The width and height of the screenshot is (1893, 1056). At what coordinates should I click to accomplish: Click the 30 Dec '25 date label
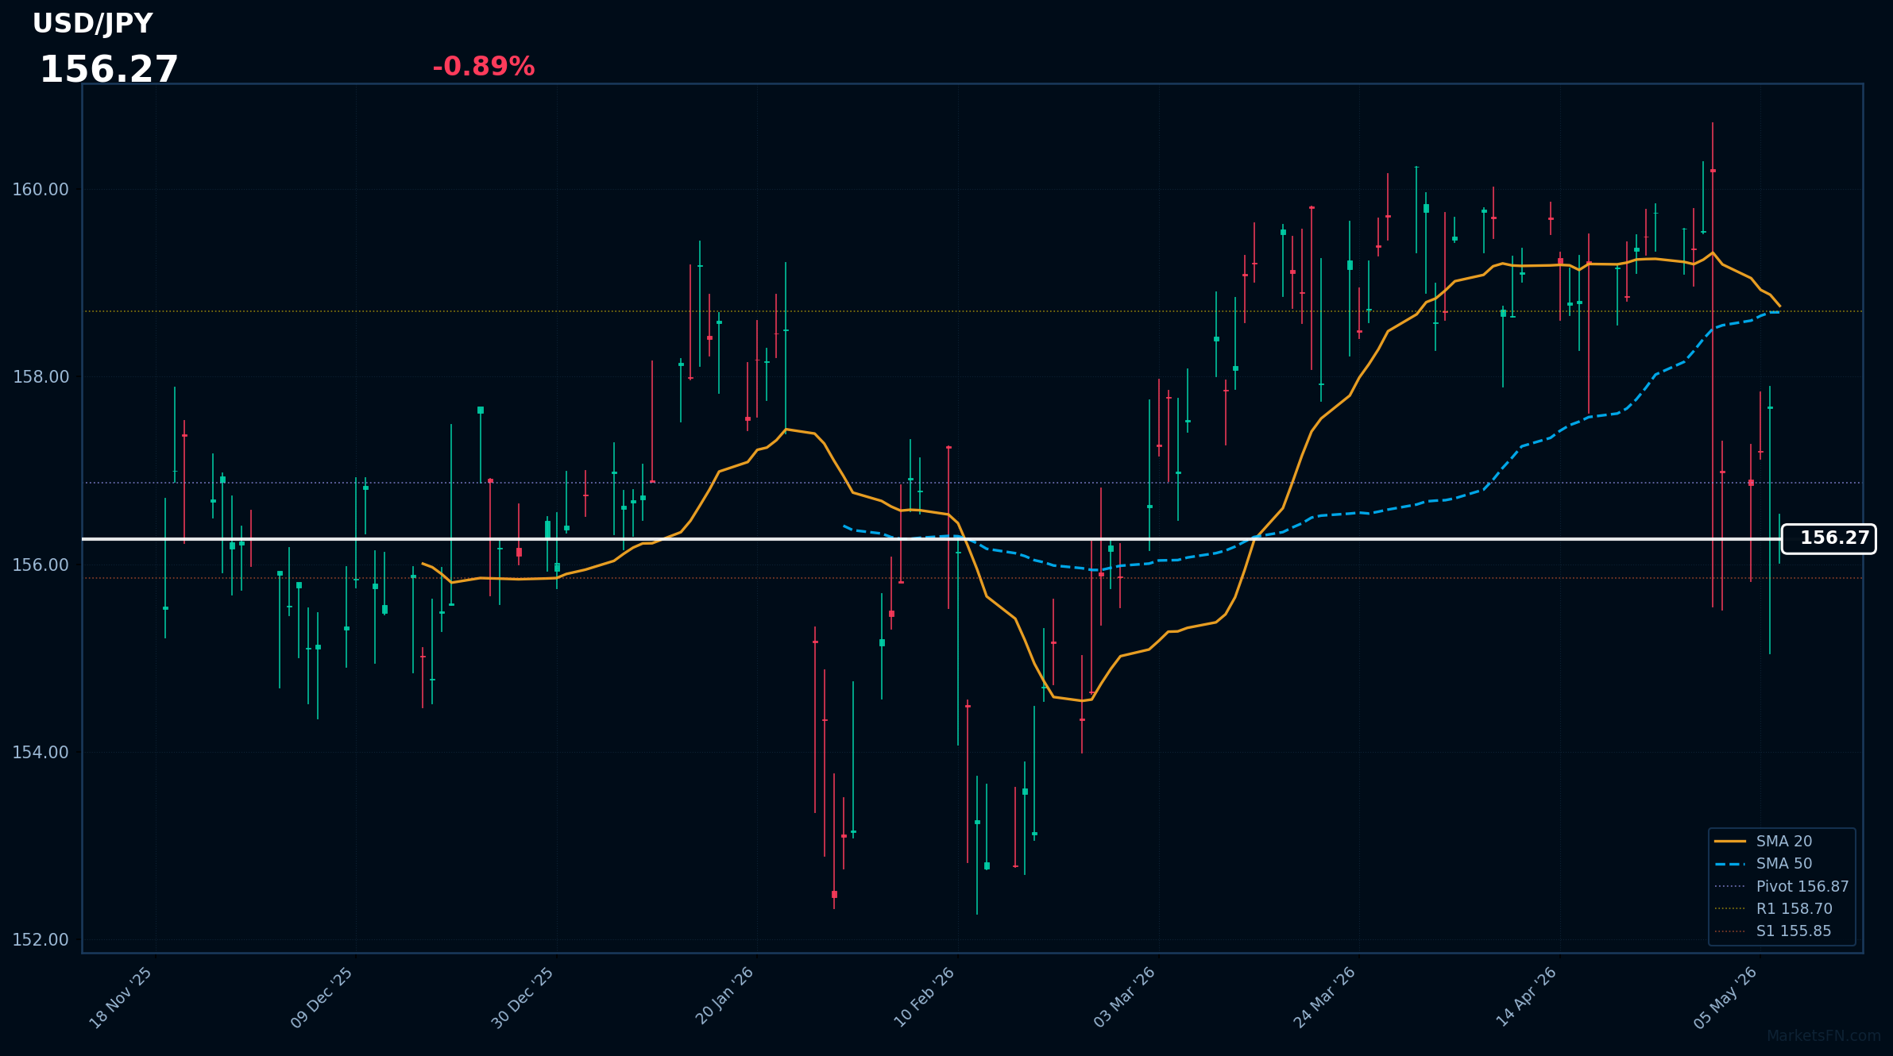pyautogui.click(x=523, y=998)
